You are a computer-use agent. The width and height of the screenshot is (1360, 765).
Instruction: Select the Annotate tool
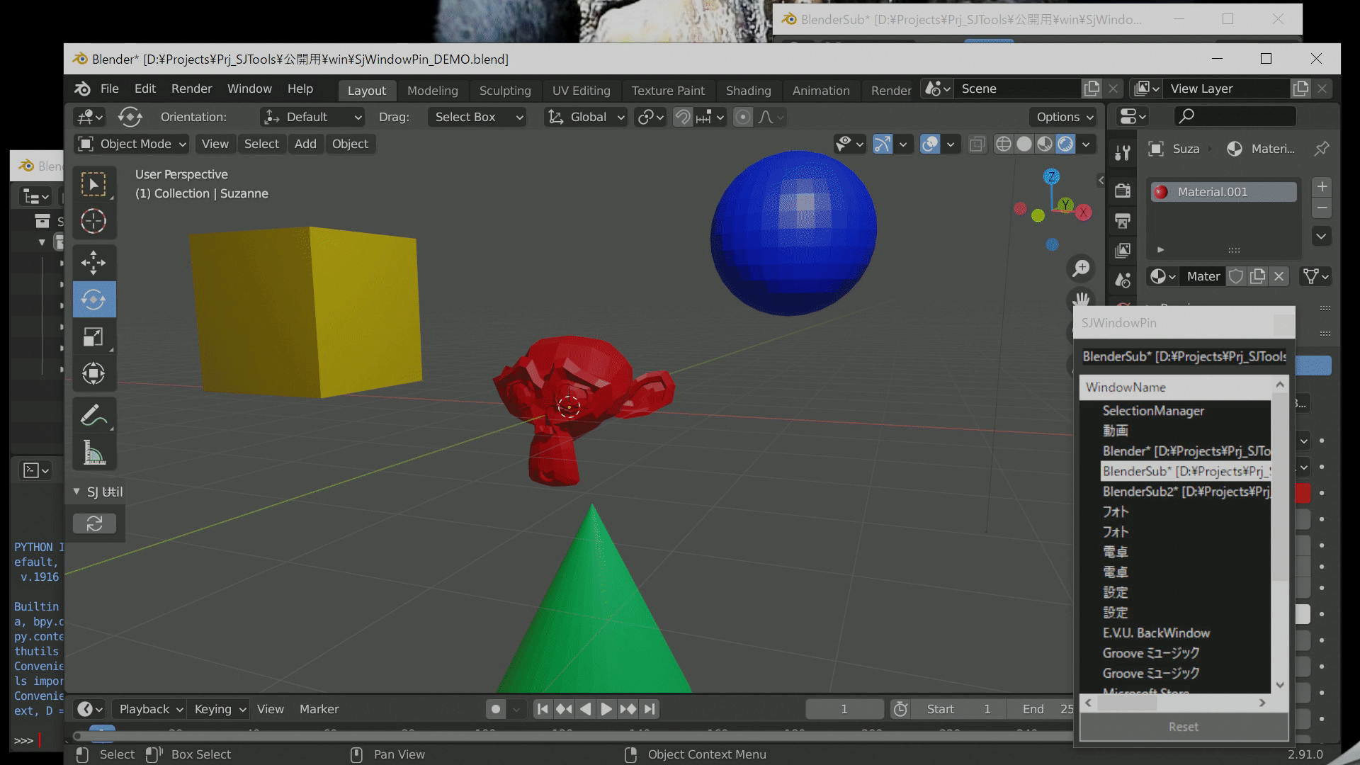[x=93, y=415]
